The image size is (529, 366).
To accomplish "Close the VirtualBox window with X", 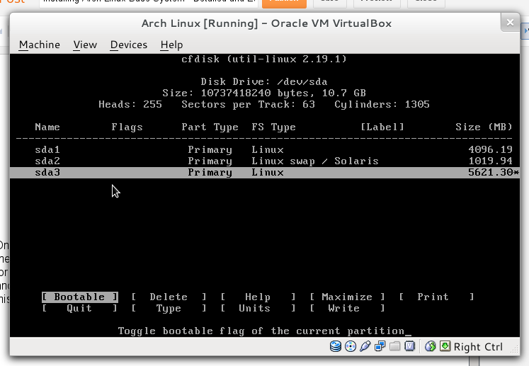I will [x=510, y=23].
